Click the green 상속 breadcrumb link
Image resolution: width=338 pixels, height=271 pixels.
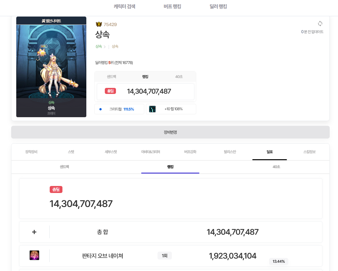98,46
